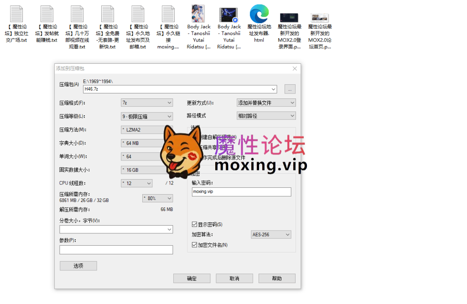The height and width of the screenshot is (304, 467).
Task: Select the first Body Jack image thumbnail
Action: click(x=198, y=14)
